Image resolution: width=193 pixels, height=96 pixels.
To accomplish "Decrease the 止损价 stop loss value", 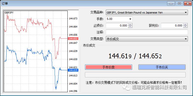I will tap(130, 27).
